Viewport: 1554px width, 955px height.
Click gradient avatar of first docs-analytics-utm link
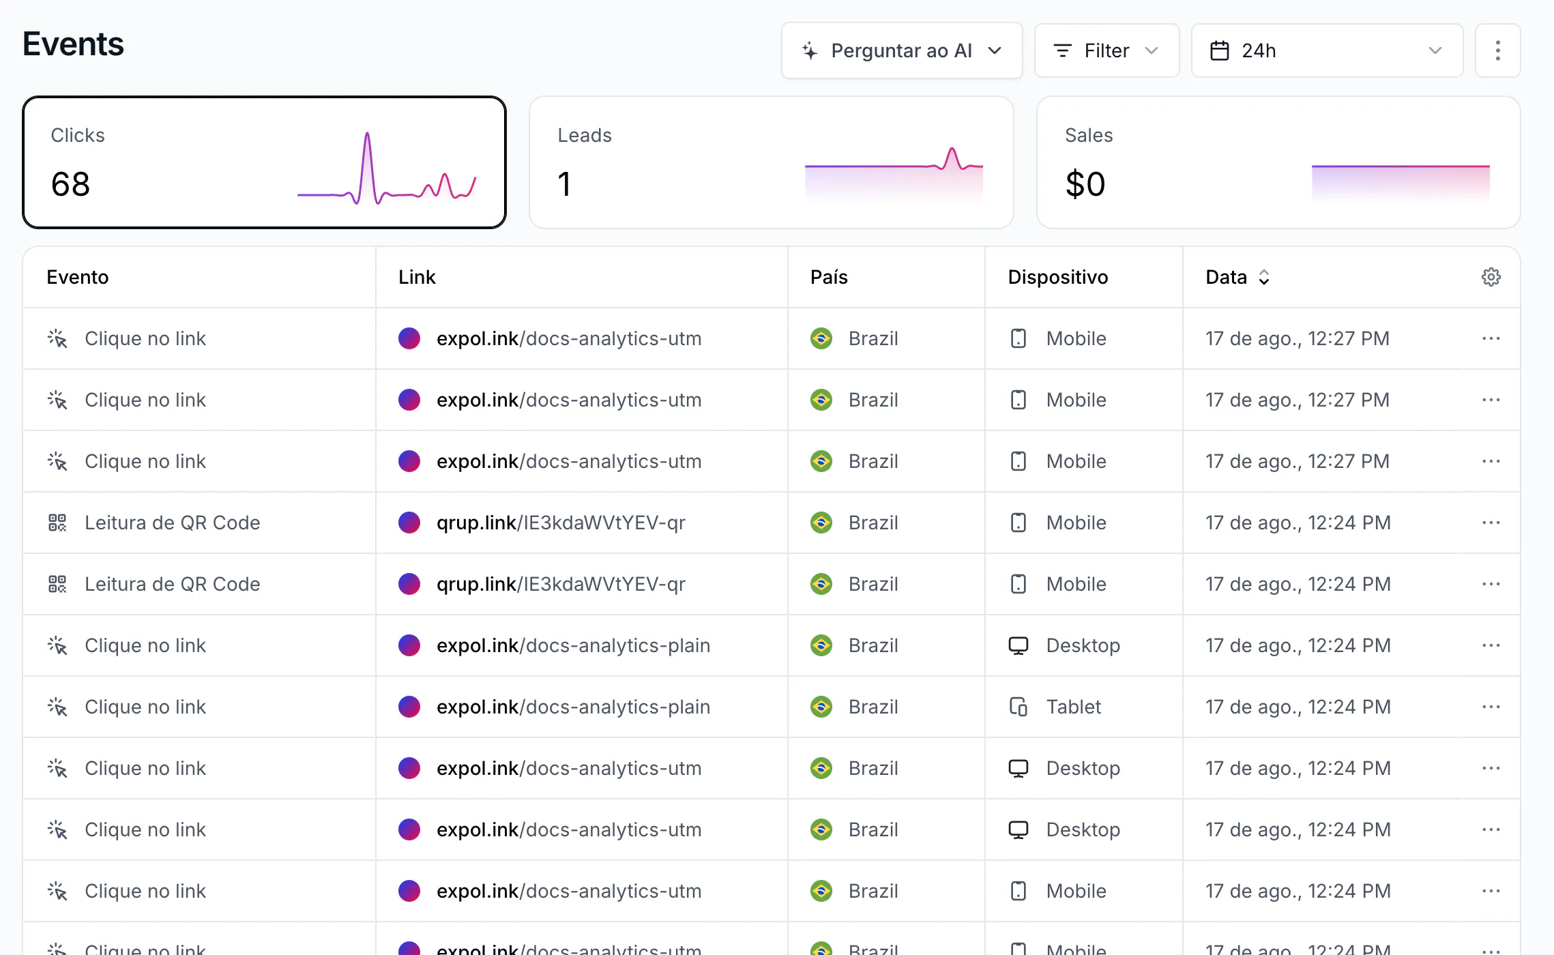click(409, 338)
